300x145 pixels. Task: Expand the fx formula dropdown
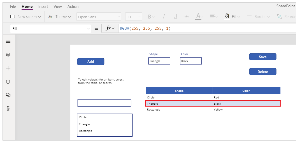pos(113,29)
